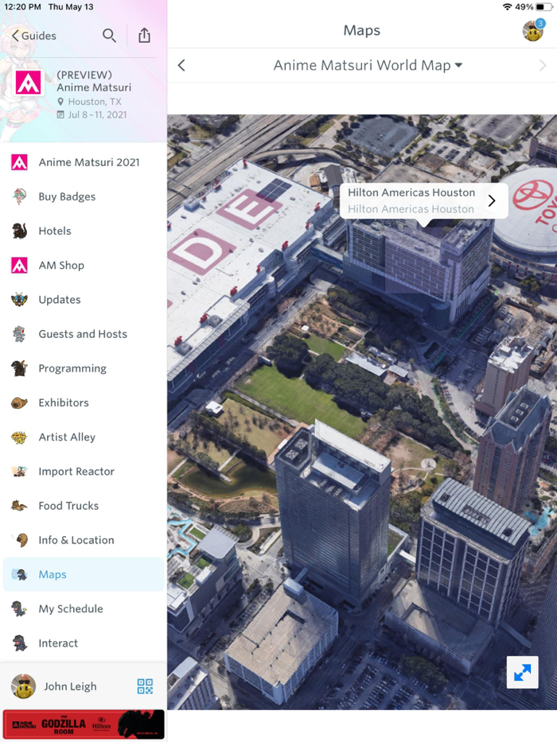The height and width of the screenshot is (742, 557).
Task: Click the Wi-Fi status icon
Action: [508, 7]
